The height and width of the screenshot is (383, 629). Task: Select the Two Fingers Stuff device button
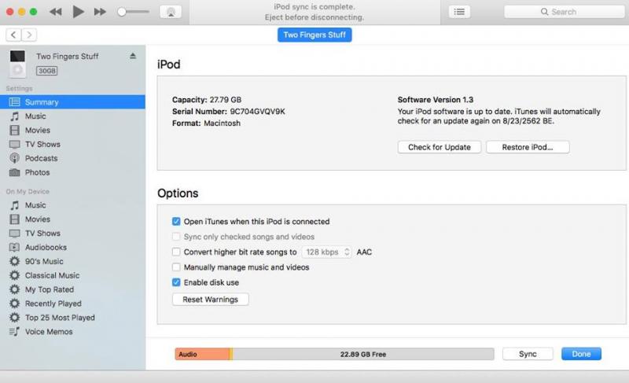[314, 35]
